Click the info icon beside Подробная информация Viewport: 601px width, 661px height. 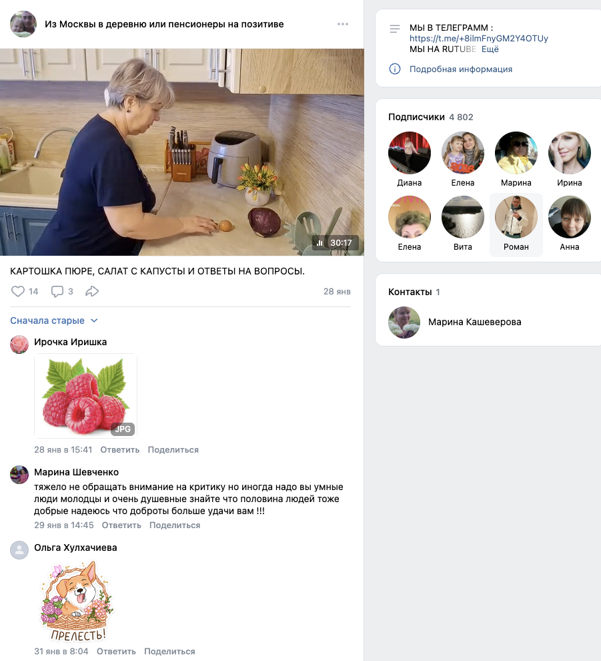pos(395,69)
